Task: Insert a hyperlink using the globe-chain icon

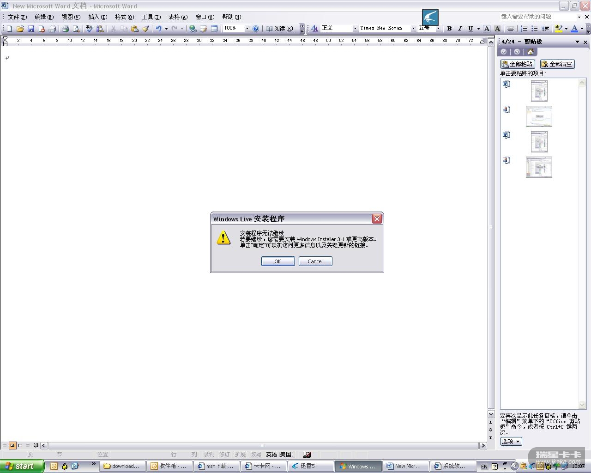Action: coord(193,29)
